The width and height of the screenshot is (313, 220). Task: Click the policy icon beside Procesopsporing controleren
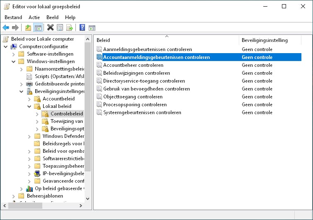[99, 105]
